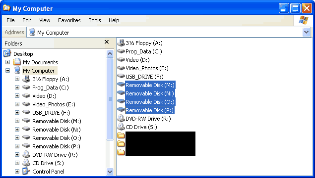The height and width of the screenshot is (178, 315).
Task: Click 3½ Floppy (A:) icon in file list
Action: [121, 43]
